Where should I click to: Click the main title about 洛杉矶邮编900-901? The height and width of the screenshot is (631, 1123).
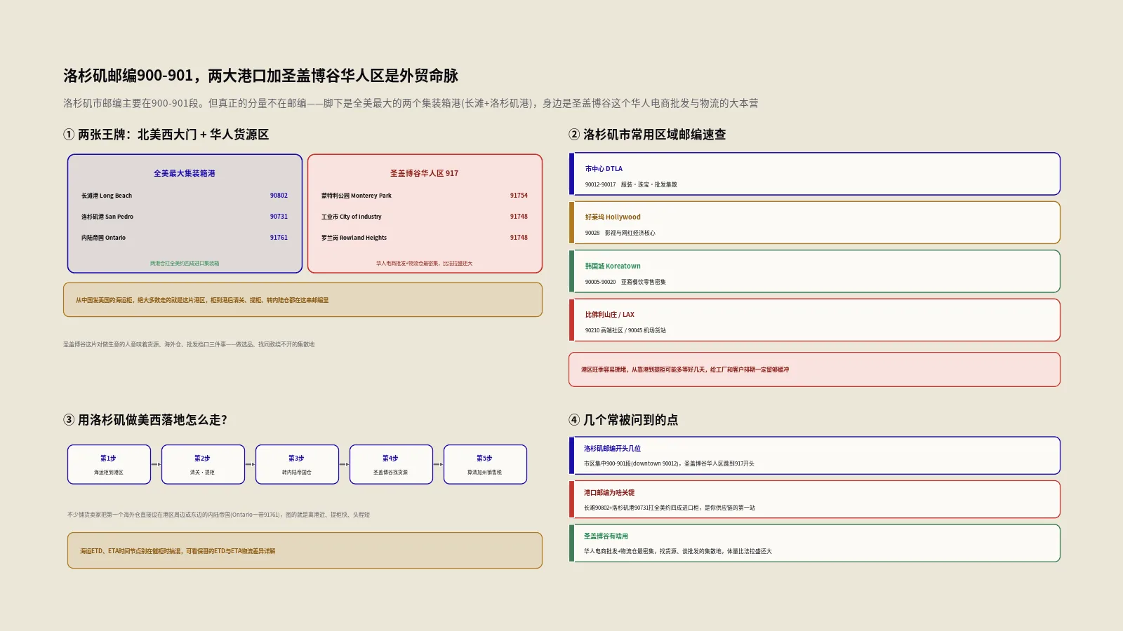click(260, 76)
